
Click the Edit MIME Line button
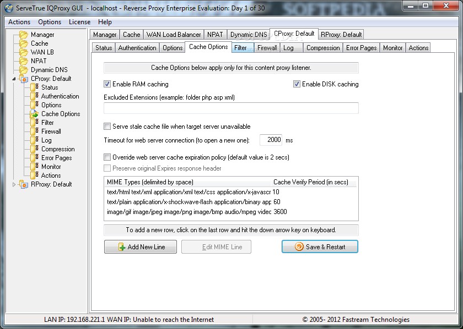click(217, 246)
